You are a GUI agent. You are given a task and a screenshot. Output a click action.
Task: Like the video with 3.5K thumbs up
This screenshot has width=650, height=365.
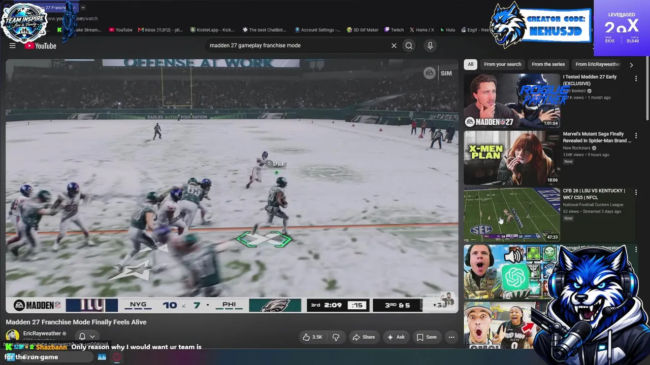312,337
